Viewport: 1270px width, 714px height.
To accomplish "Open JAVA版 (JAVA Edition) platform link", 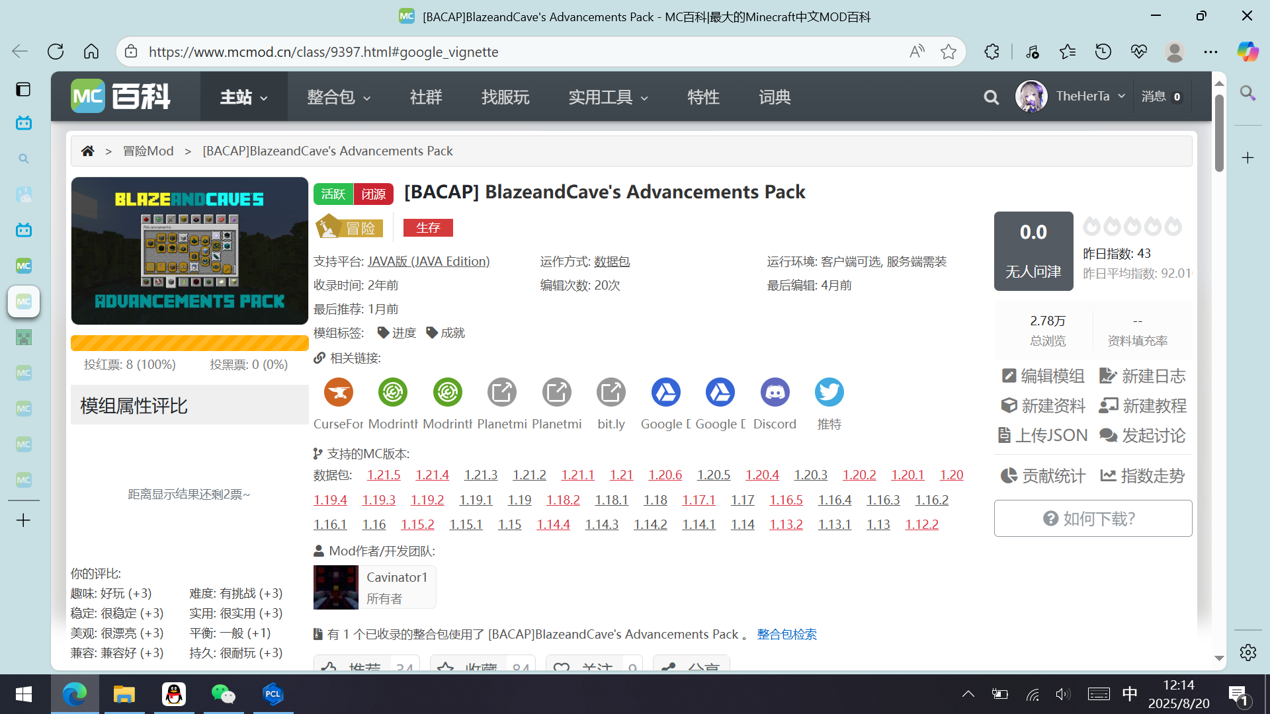I will point(429,261).
